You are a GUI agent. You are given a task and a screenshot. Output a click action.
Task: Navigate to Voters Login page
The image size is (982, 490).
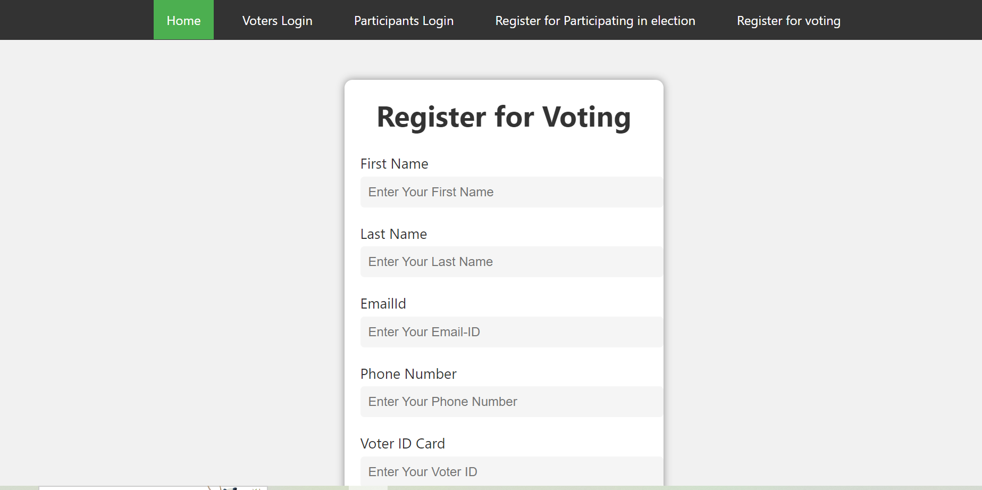[277, 20]
